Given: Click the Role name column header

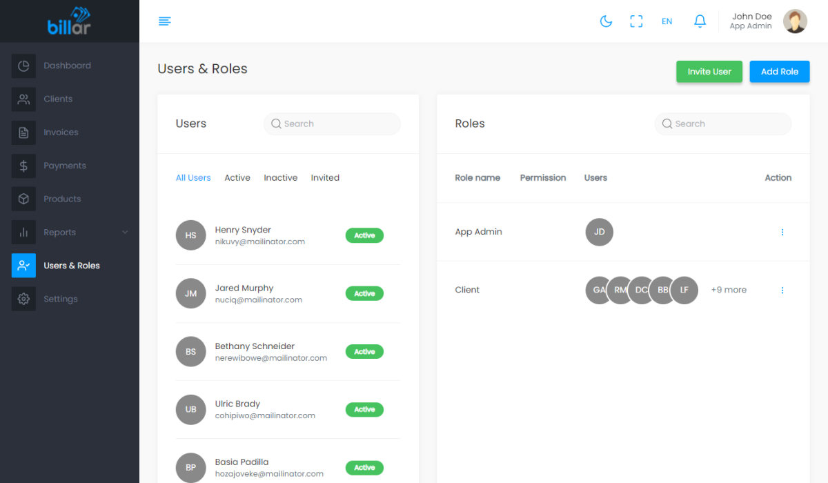Looking at the screenshot, I should coord(477,178).
